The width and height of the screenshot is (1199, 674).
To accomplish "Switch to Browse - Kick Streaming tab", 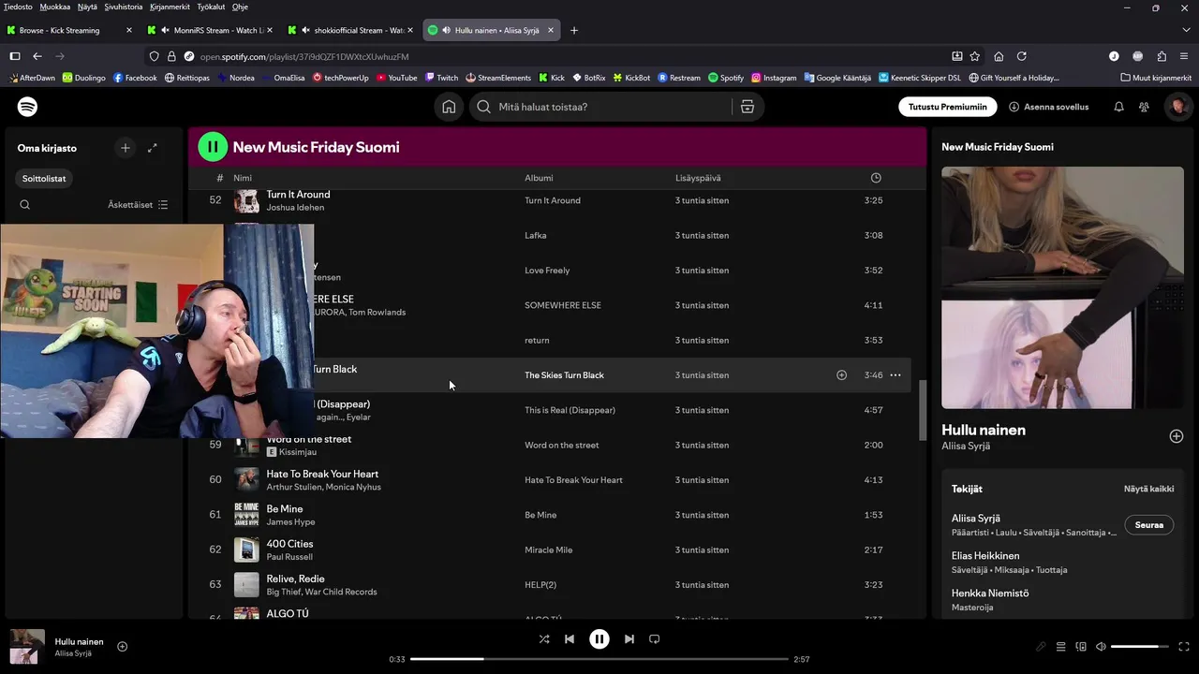I will click(x=70, y=30).
